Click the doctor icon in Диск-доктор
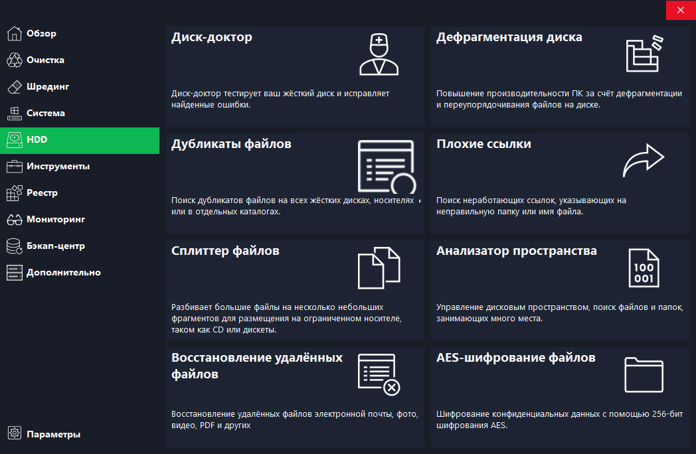 pyautogui.click(x=379, y=54)
